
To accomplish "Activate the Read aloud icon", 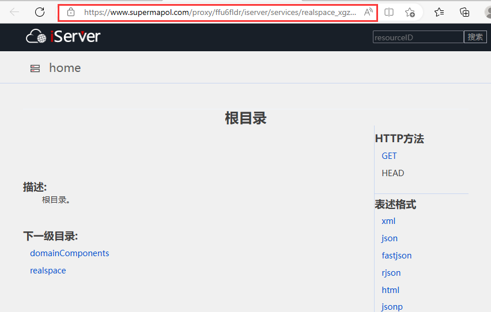I will [368, 12].
